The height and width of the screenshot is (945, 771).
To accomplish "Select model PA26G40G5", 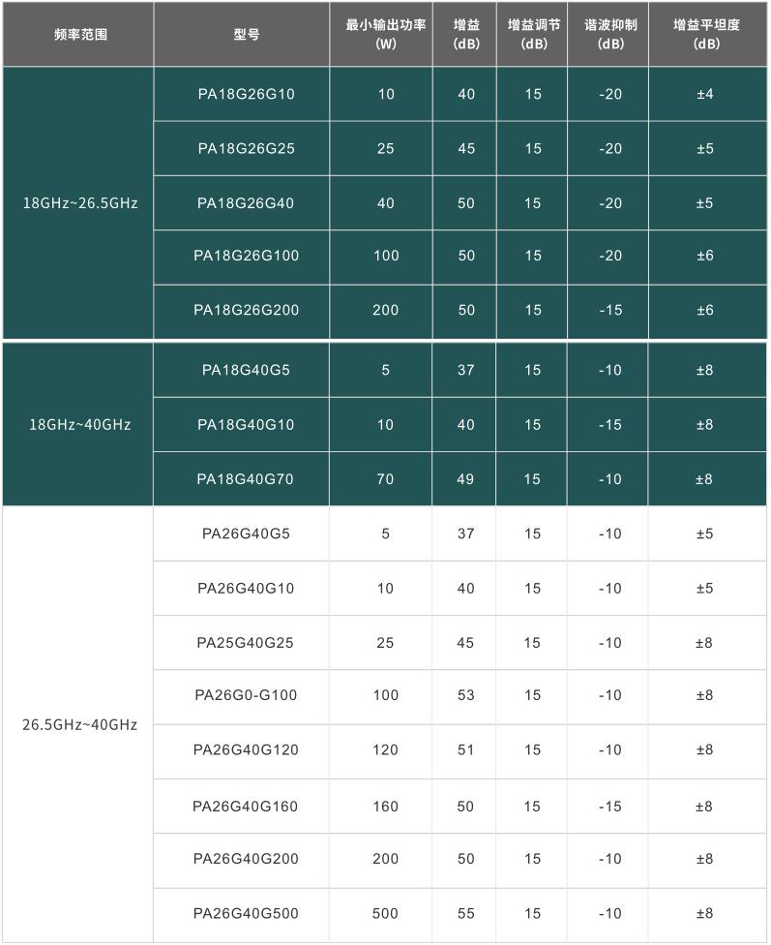I will click(x=246, y=533).
